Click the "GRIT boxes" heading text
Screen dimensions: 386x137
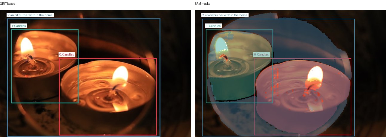pyautogui.click(x=7, y=4)
